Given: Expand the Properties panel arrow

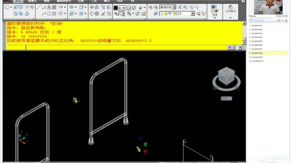Looking at the screenshot, I should 215,18.
